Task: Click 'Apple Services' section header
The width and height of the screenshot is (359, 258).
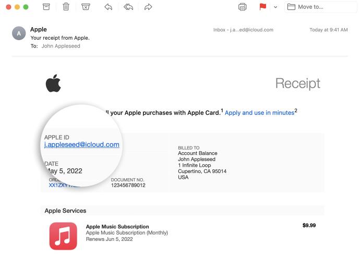Action: point(65,211)
